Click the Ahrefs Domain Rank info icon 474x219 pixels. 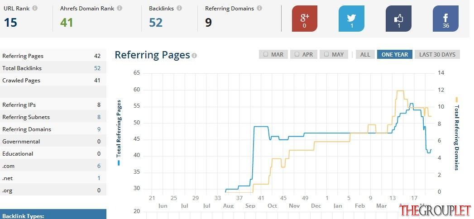point(120,8)
